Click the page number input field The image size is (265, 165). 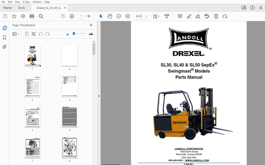81,16
